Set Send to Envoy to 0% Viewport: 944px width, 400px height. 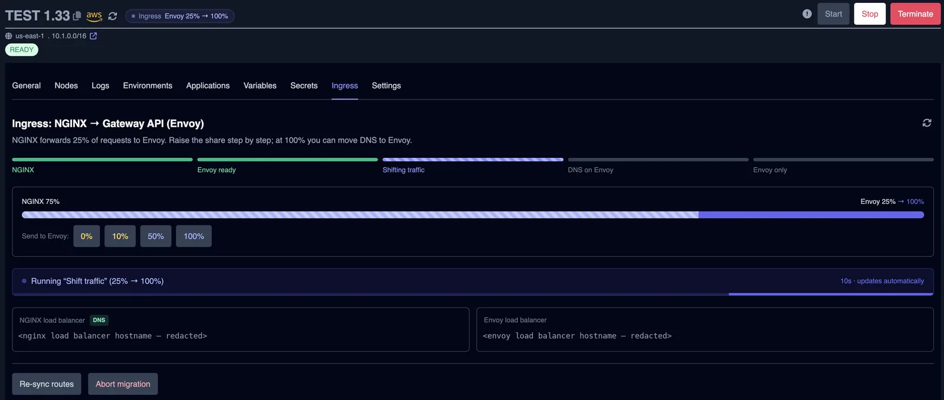click(x=87, y=236)
